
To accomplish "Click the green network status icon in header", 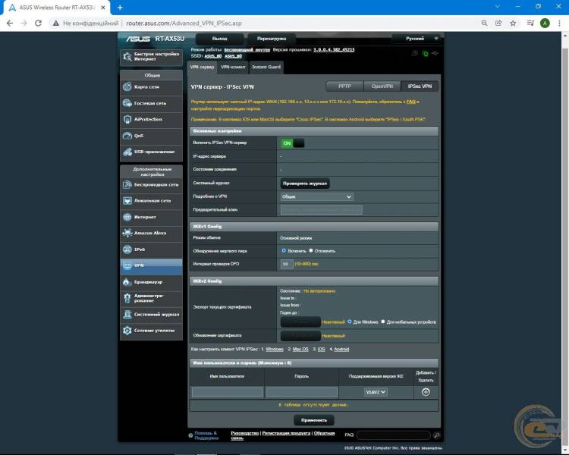I will point(426,54).
